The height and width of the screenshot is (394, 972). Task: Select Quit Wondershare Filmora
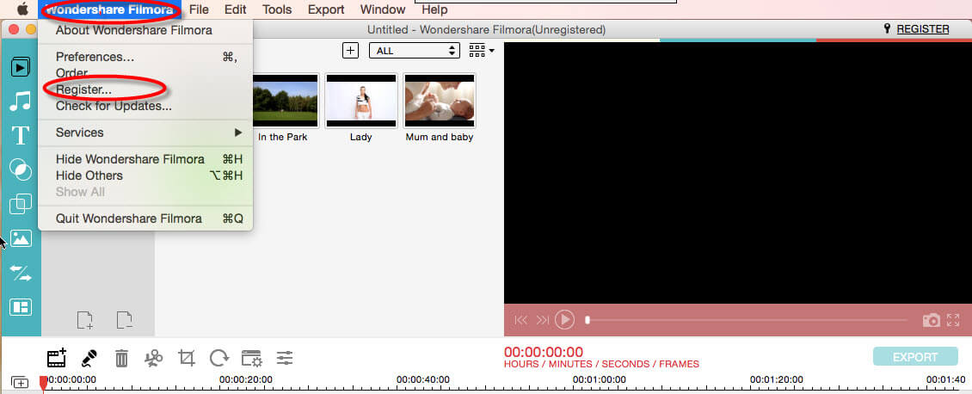(145, 219)
